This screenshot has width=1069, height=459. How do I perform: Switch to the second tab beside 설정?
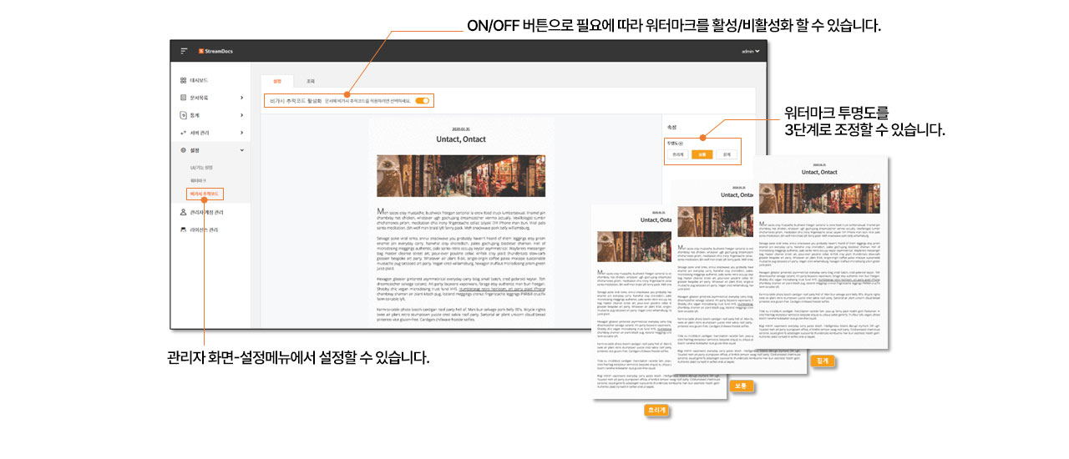coord(310,82)
